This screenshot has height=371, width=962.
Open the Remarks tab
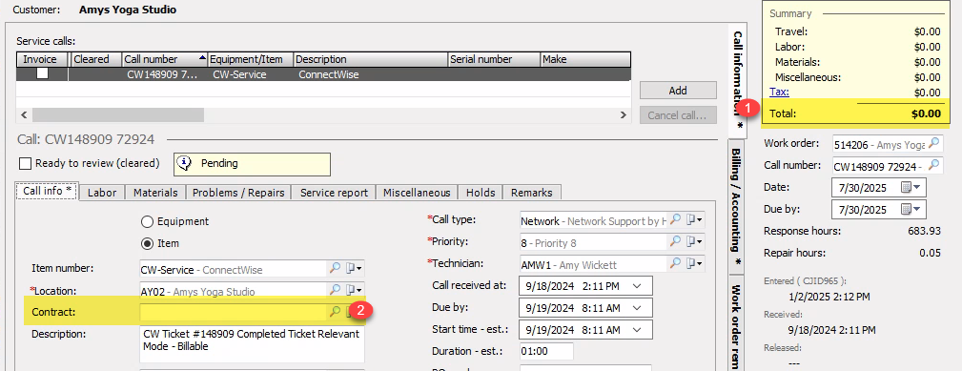tap(531, 192)
